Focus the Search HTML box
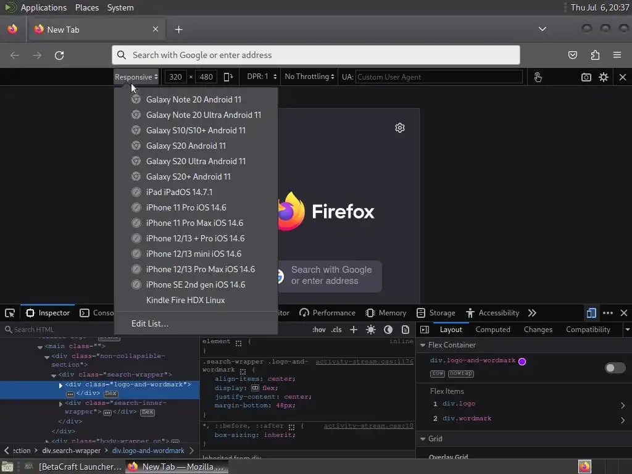The image size is (632, 474). (100, 330)
